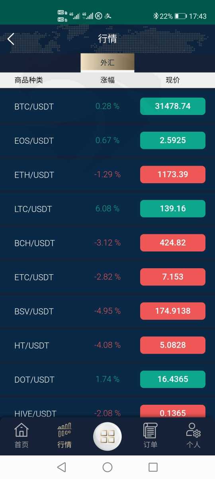Click the 涨幅 column header
Image resolution: width=215 pixels, height=479 pixels.
[107, 80]
